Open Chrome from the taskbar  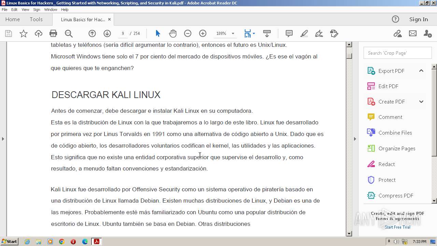click(x=61, y=242)
